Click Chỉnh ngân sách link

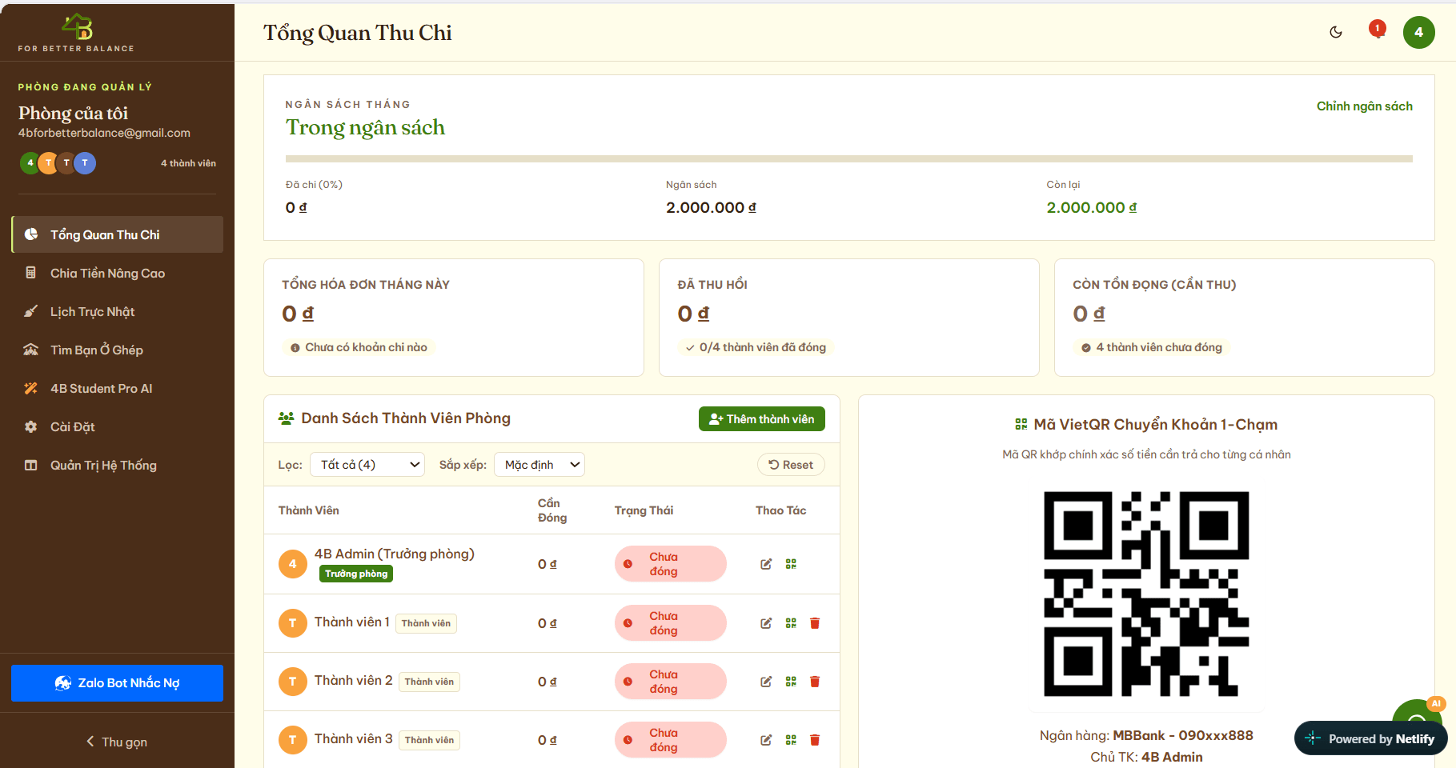pyautogui.click(x=1364, y=106)
